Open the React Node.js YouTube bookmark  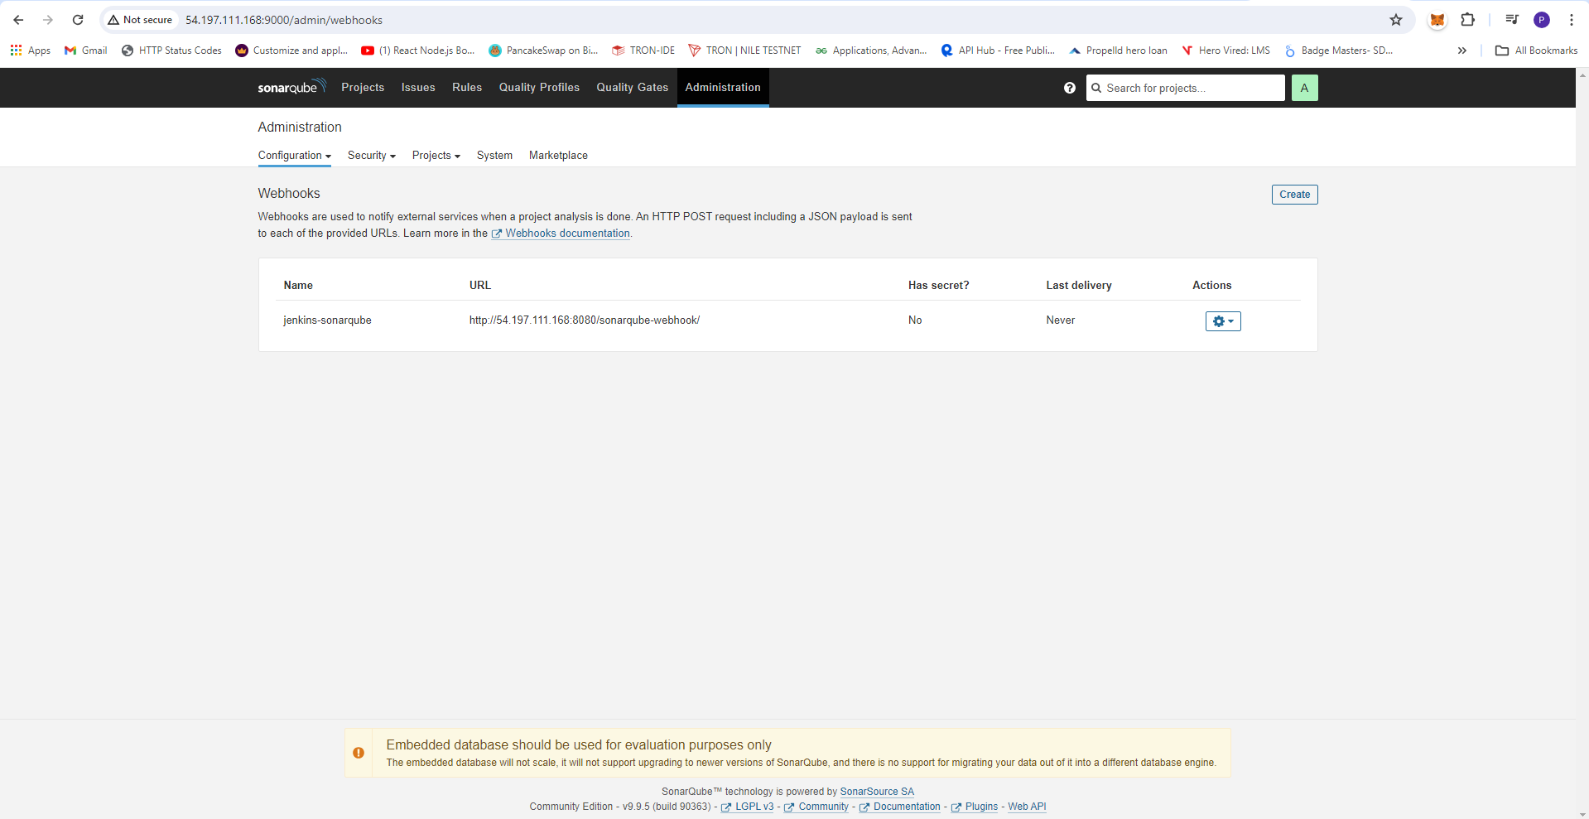coord(418,51)
